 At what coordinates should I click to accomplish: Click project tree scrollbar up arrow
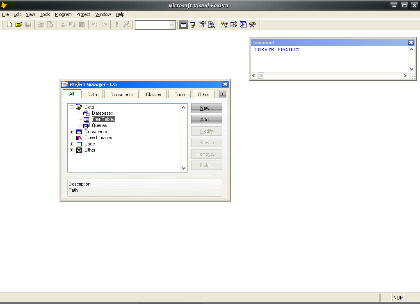pos(183,108)
